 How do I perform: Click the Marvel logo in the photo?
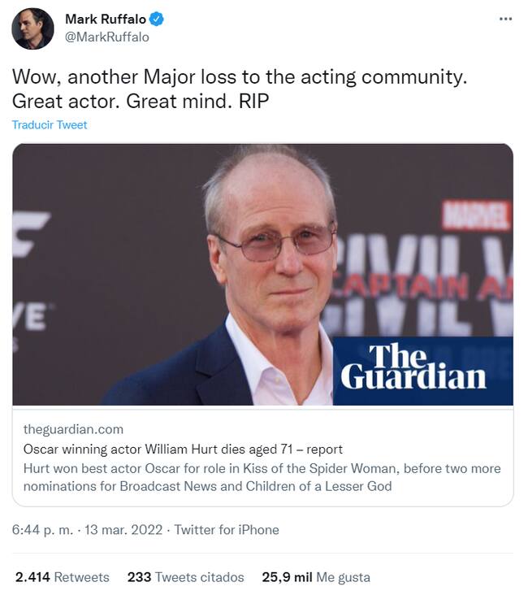point(475,215)
